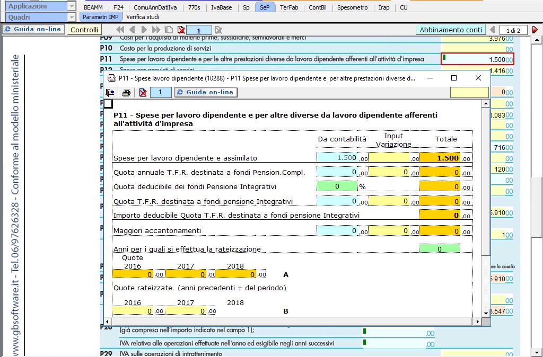
Task: Click red X delete page icon in main toolbar
Action: pyautogui.click(x=181, y=30)
